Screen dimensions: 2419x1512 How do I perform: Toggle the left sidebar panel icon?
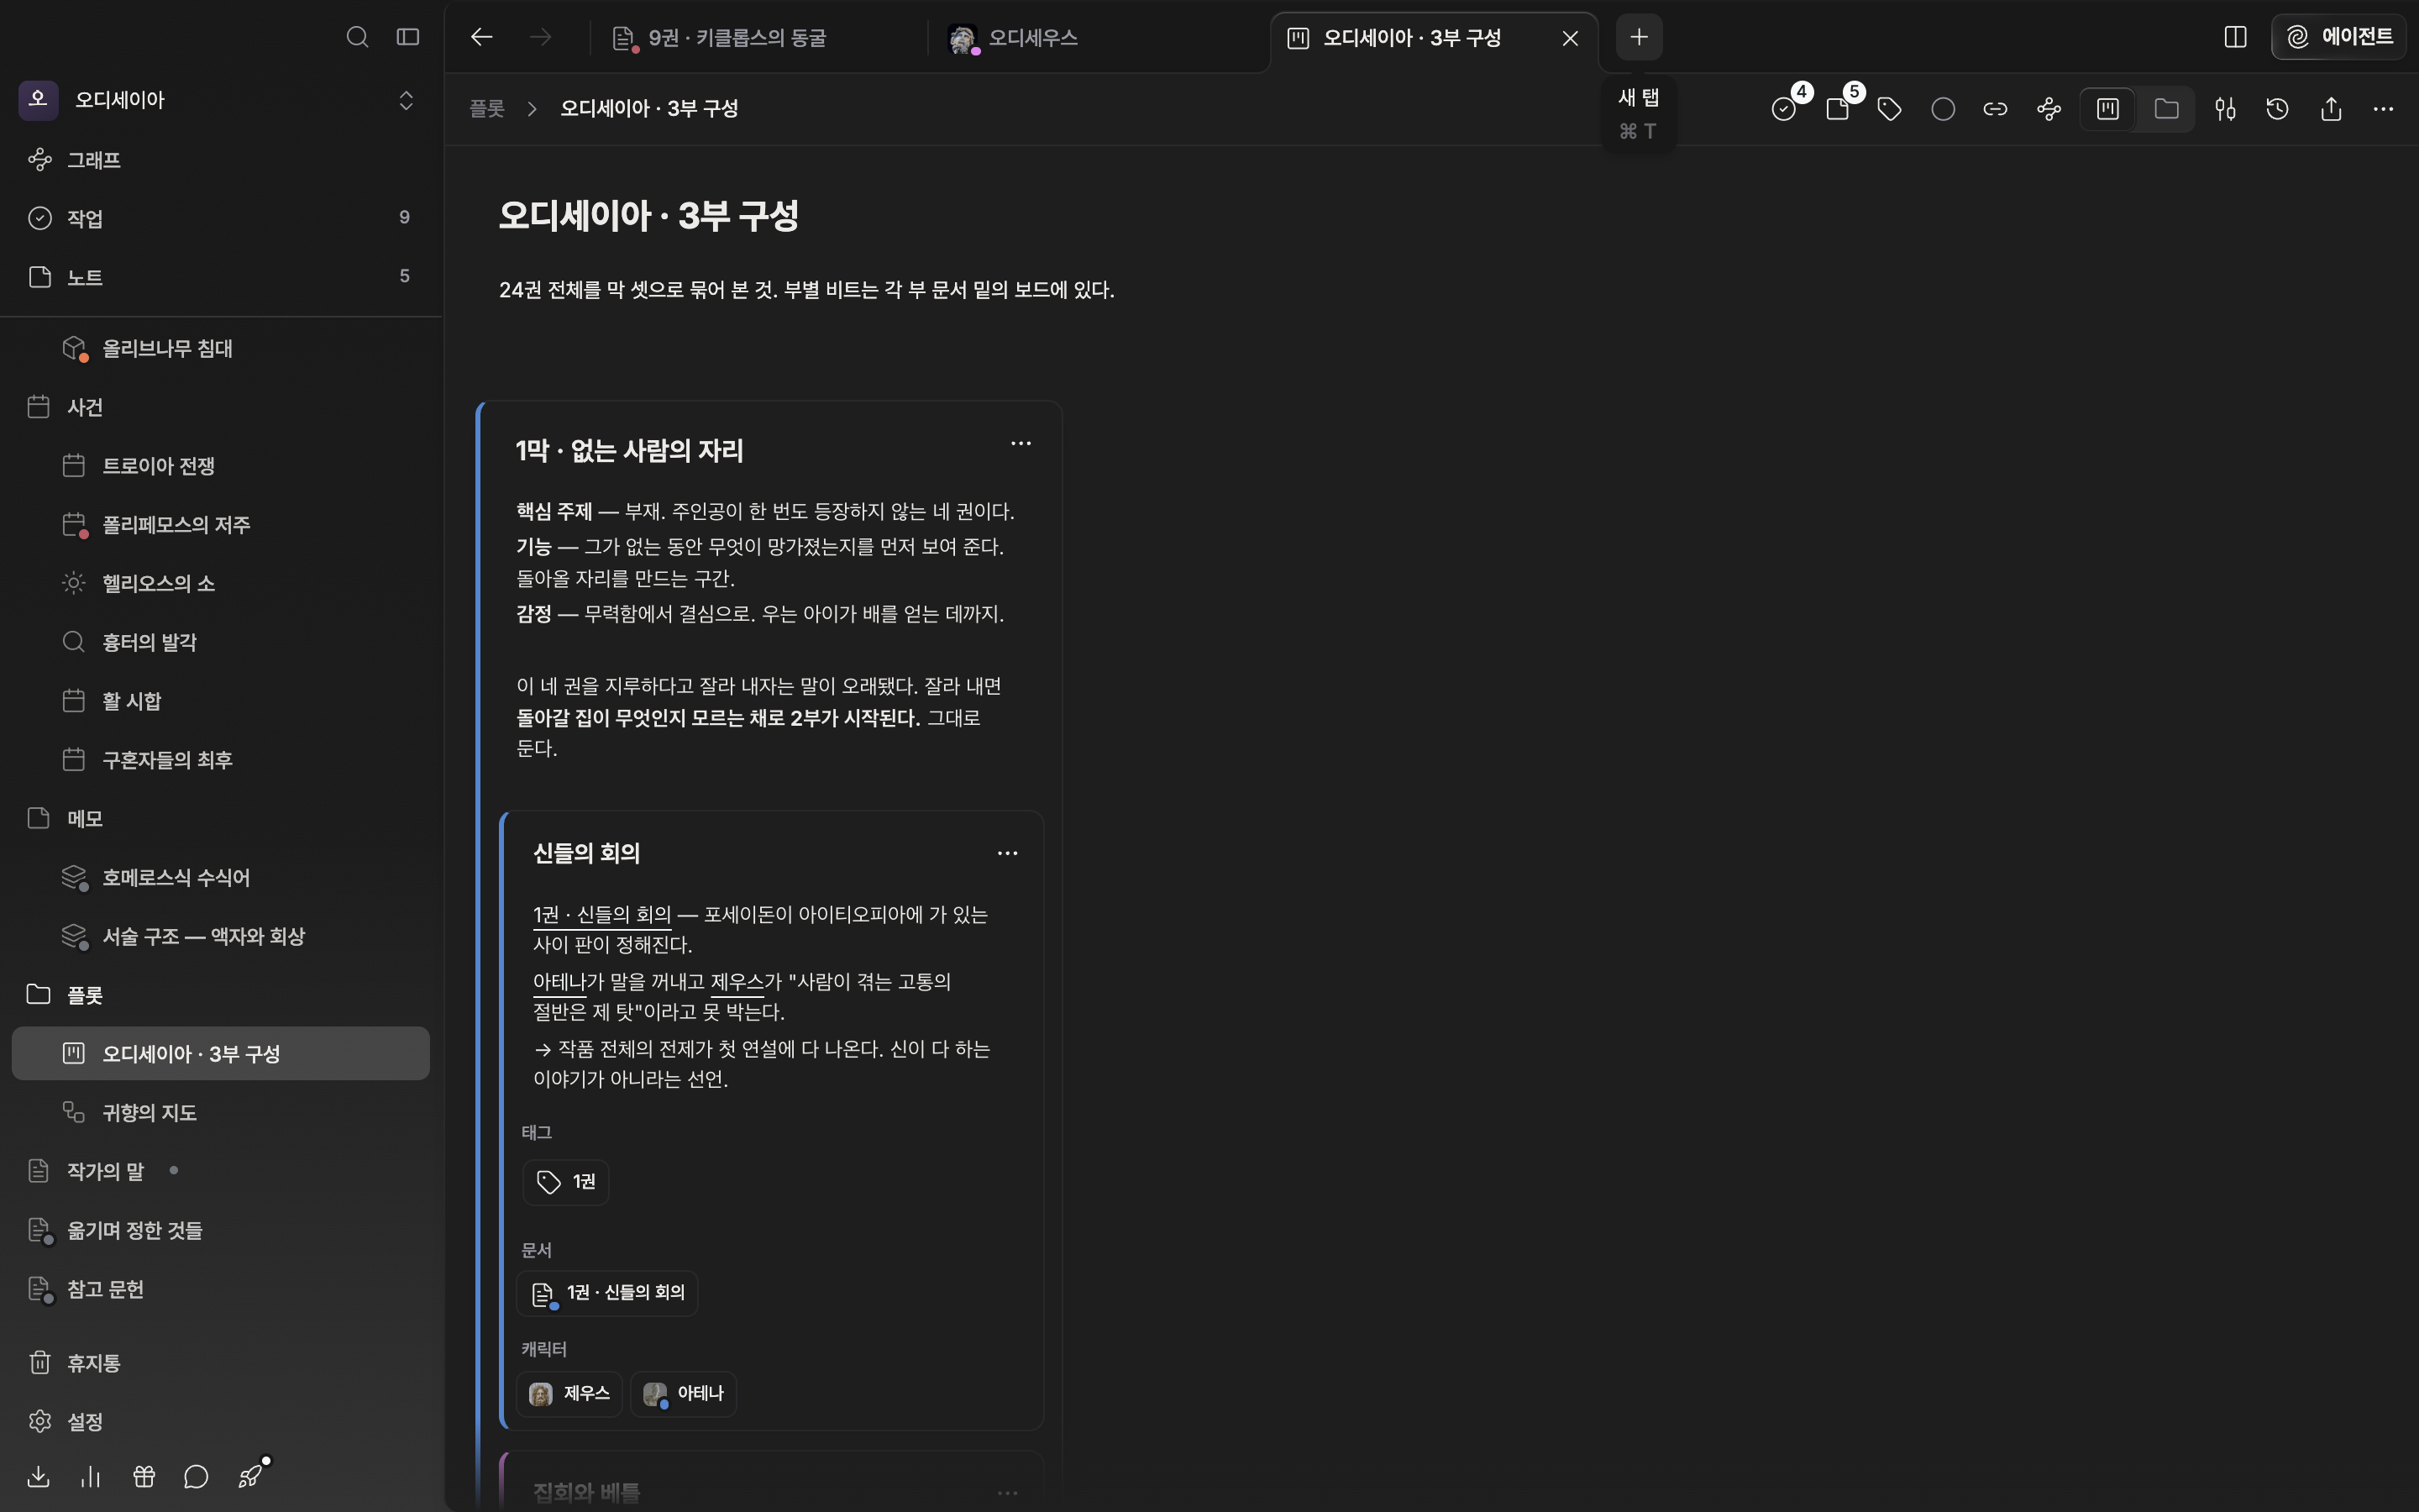tap(407, 37)
